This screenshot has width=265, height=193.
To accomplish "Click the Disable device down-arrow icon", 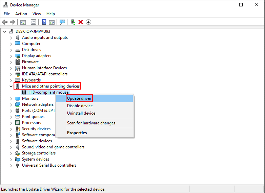I will tap(88, 22).
